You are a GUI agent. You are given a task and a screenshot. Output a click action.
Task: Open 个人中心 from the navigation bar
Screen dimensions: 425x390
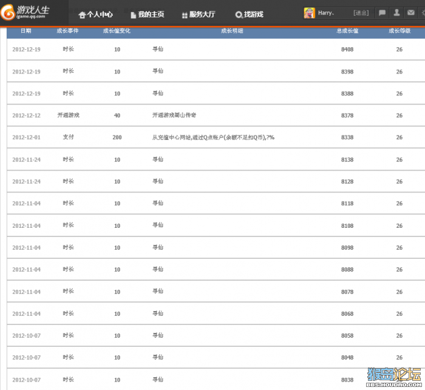tap(96, 15)
